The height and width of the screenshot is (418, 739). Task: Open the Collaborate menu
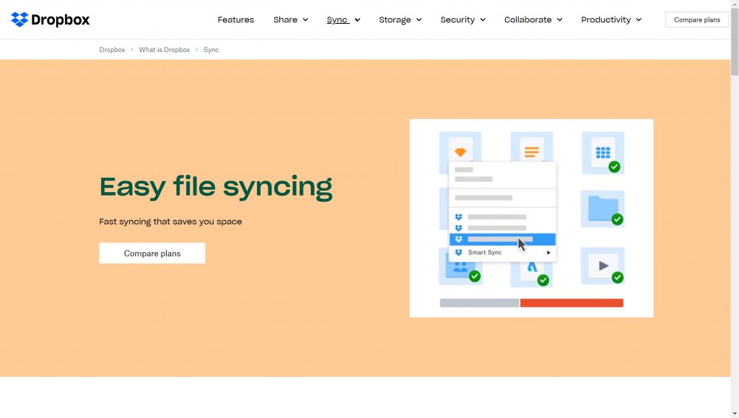tap(528, 19)
